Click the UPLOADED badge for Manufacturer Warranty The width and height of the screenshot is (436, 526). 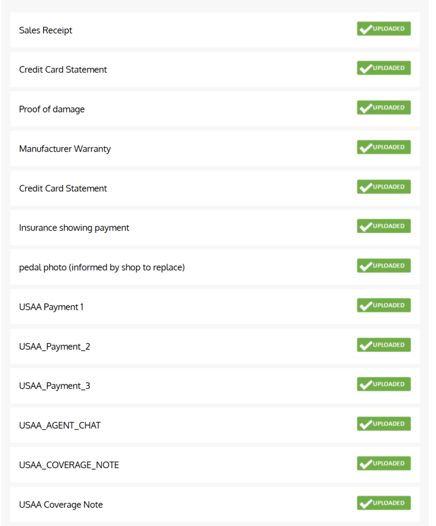384,147
